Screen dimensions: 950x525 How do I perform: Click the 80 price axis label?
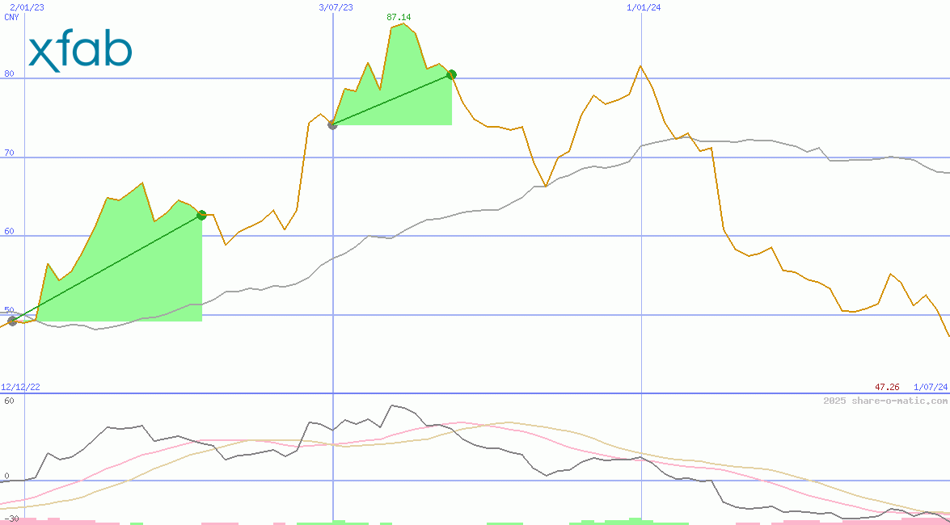coord(10,73)
